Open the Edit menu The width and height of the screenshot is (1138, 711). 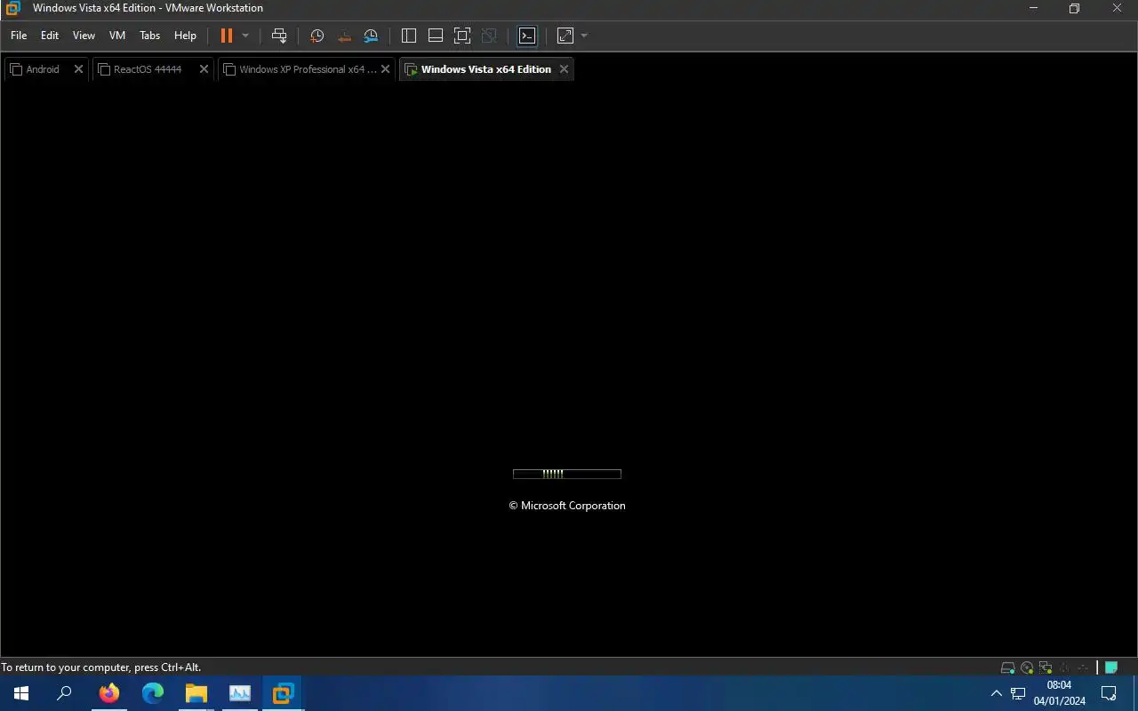point(50,36)
